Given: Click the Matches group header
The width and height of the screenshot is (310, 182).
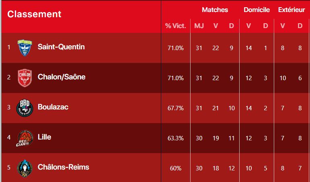Looking at the screenshot, I should pos(215,10).
